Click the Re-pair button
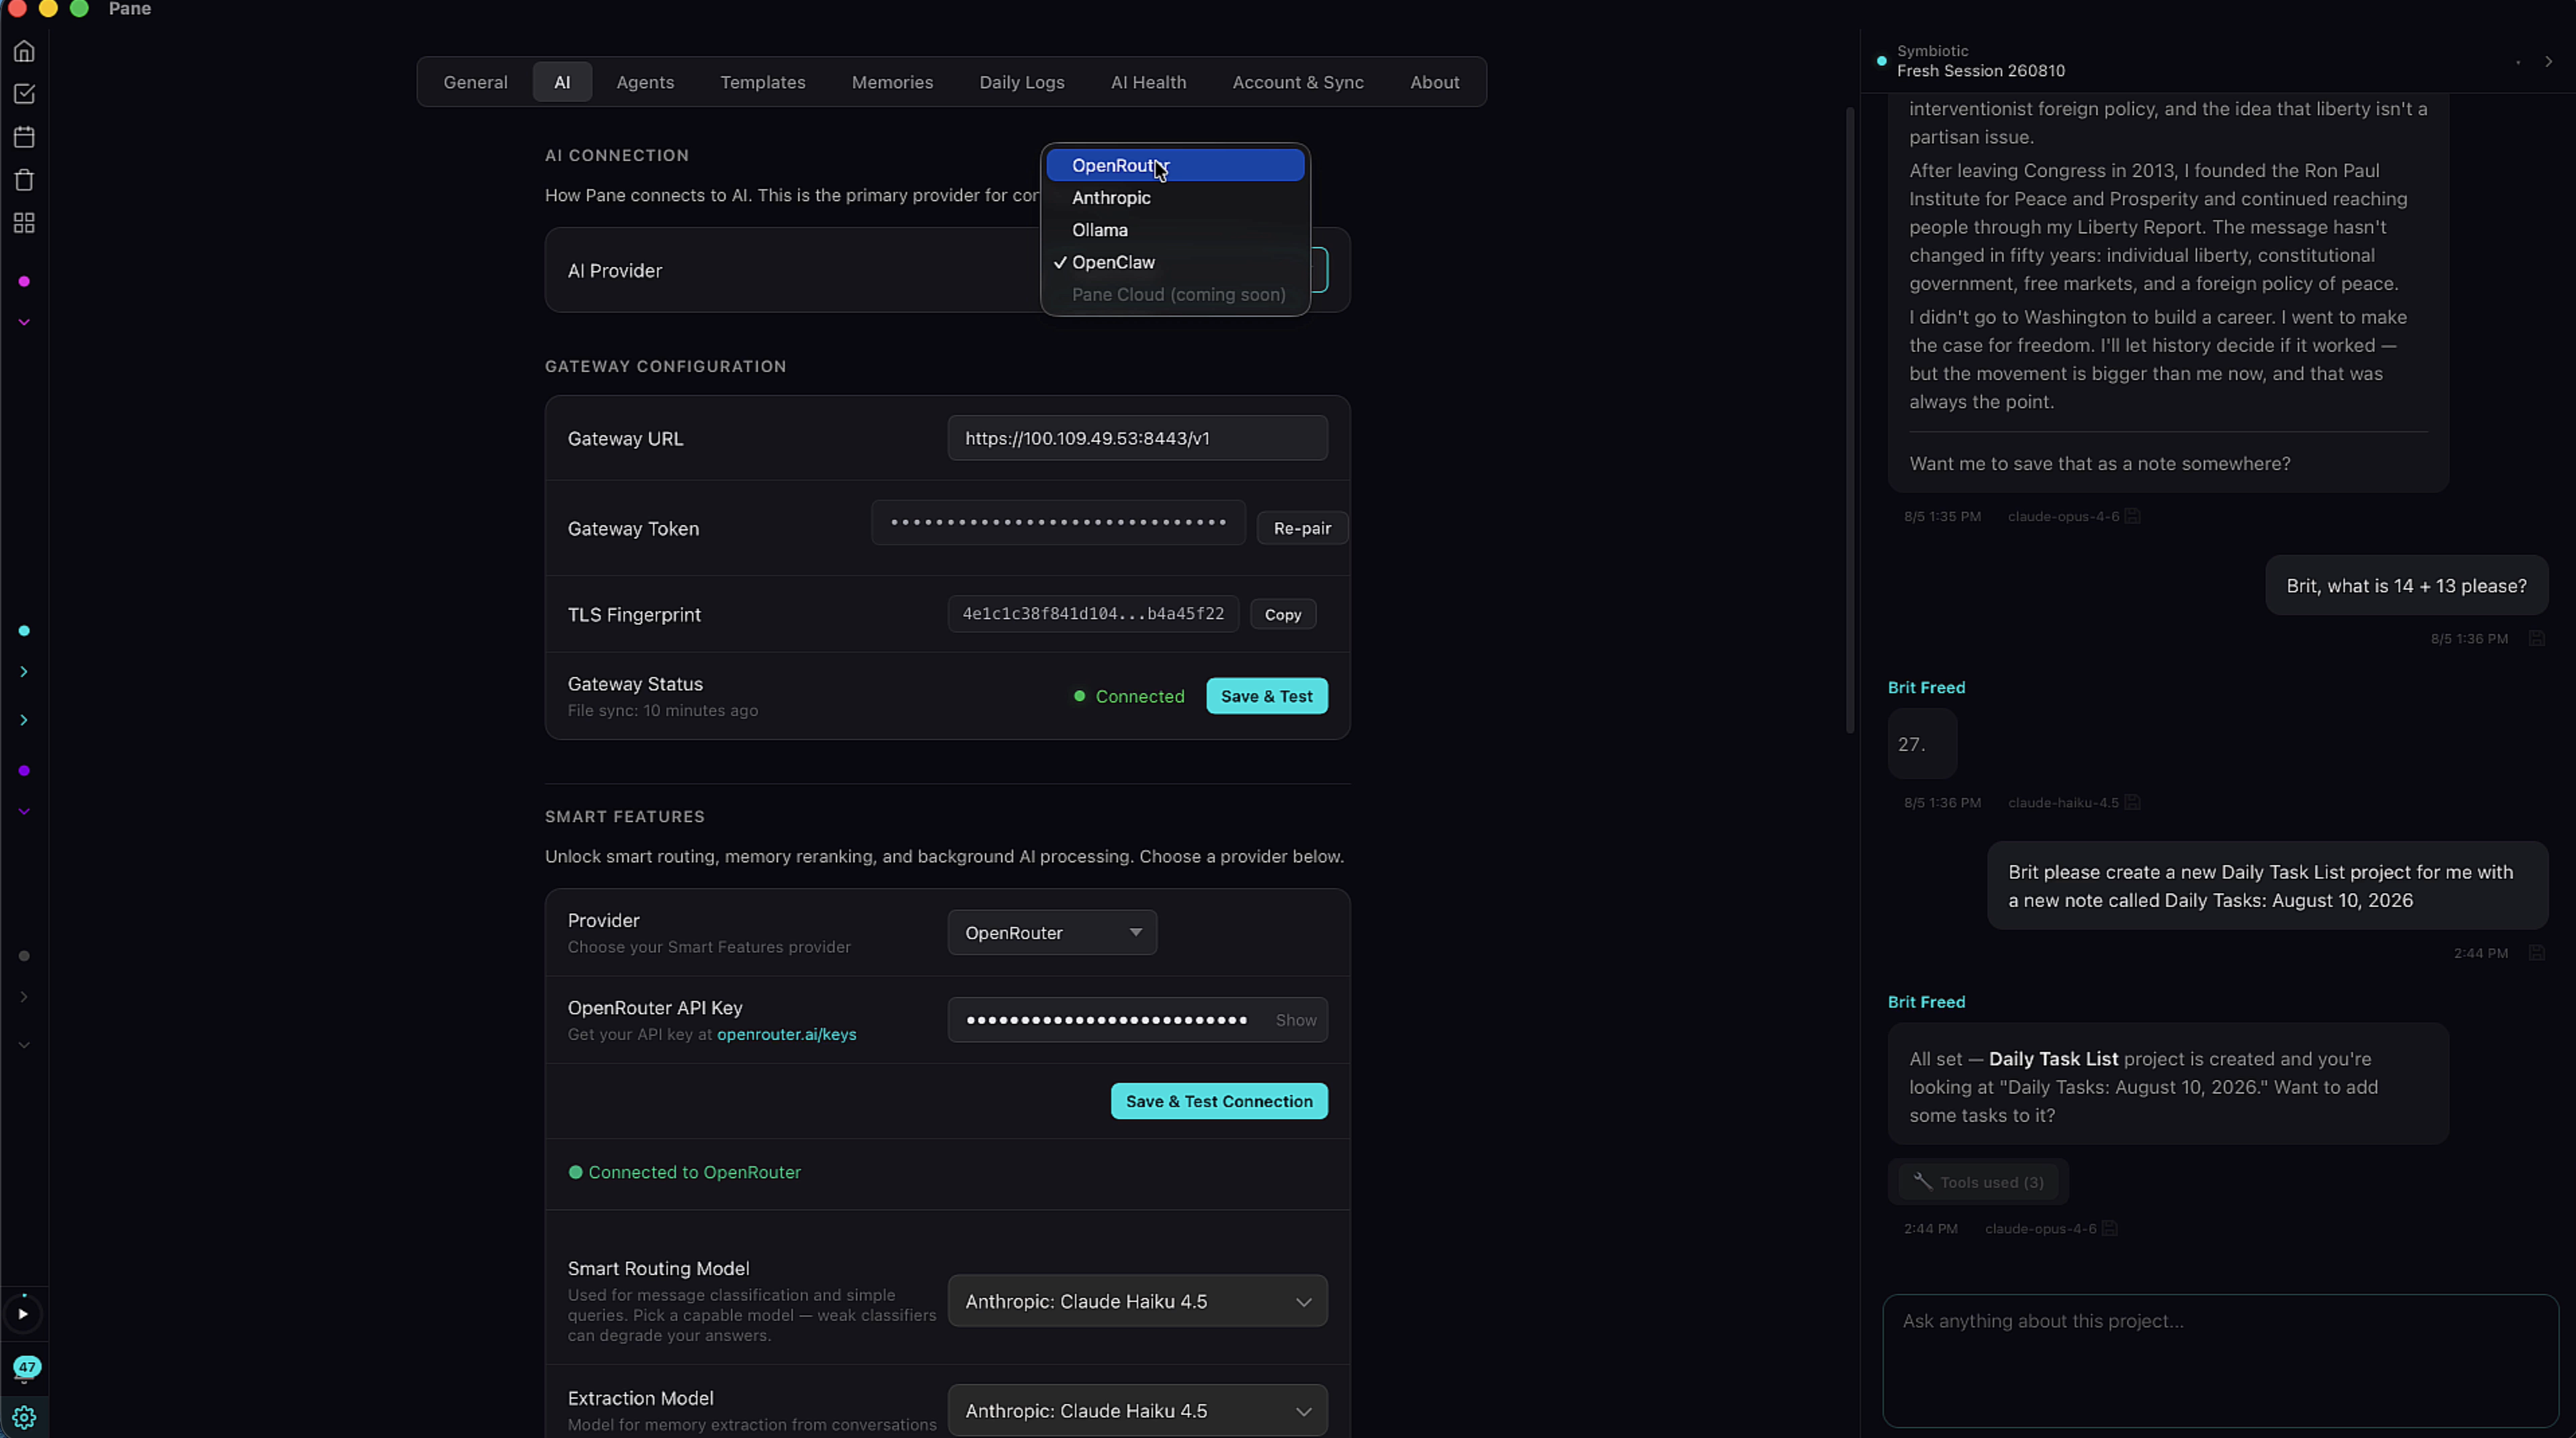This screenshot has height=1438, width=2576. tap(1302, 528)
